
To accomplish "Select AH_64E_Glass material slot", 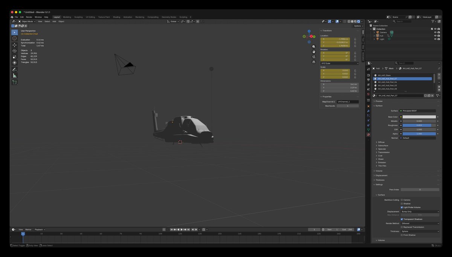I will click(x=402, y=75).
